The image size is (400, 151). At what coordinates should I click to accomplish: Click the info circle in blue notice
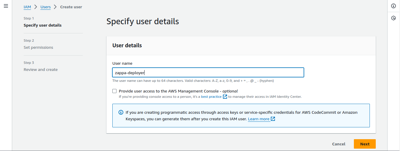pos(121,112)
